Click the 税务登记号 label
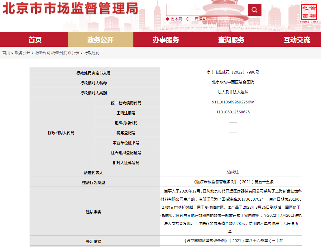Screen dimensions: 321x247 [126, 133]
